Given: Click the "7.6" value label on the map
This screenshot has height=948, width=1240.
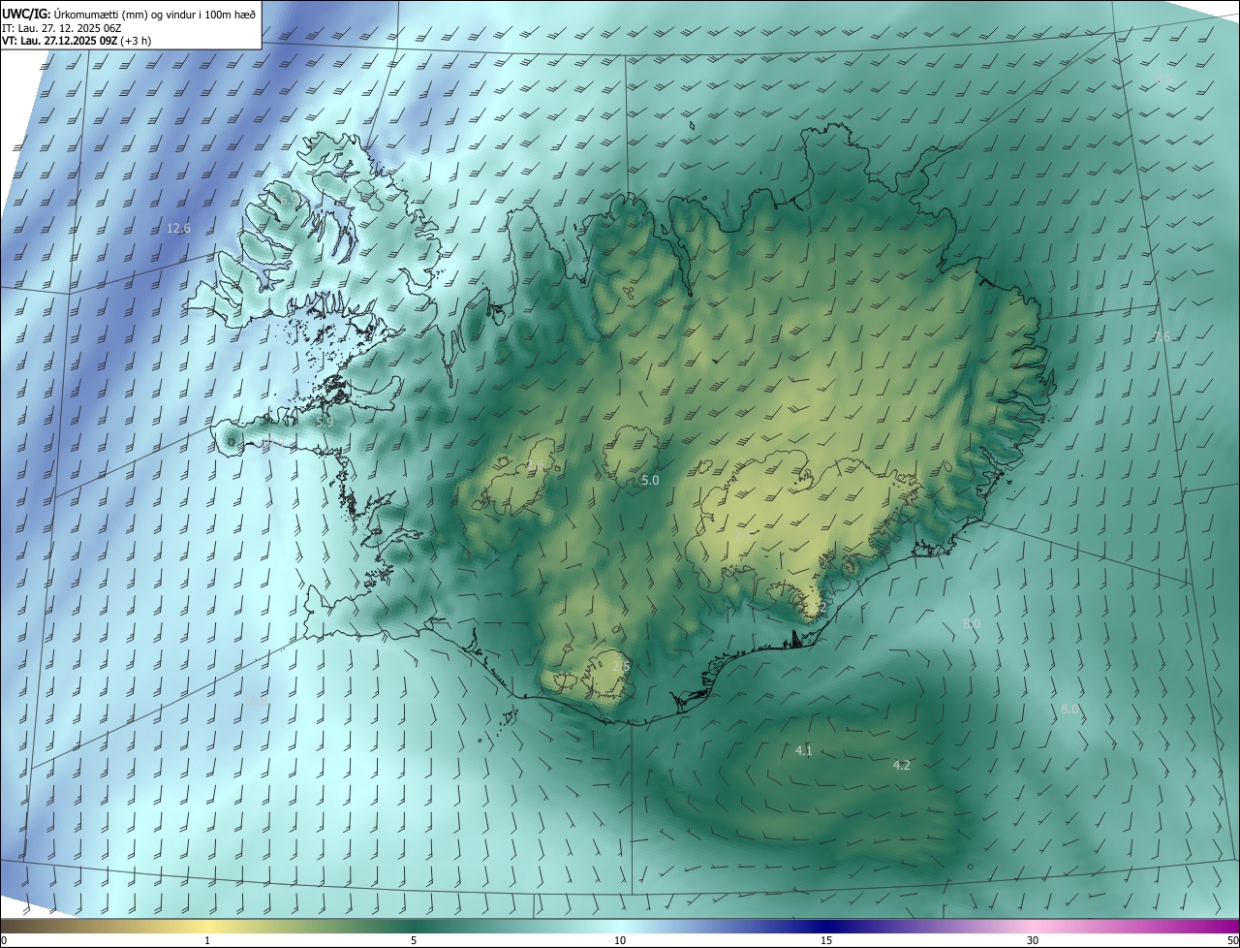Looking at the screenshot, I should (x=1161, y=337).
